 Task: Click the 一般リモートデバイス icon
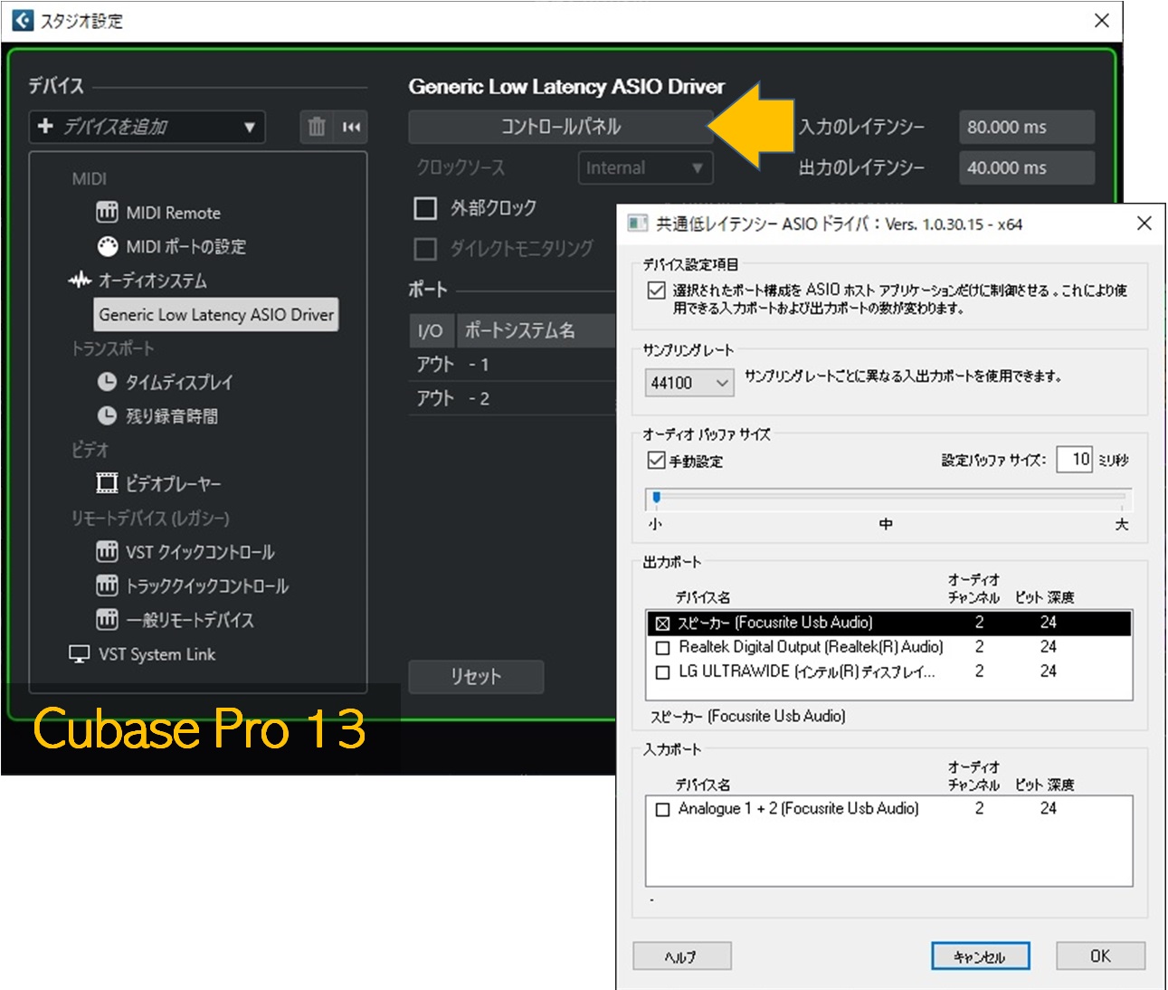pos(107,619)
